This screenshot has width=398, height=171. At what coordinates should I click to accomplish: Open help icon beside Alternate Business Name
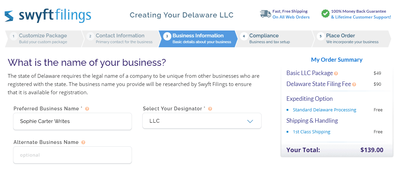(x=83, y=142)
